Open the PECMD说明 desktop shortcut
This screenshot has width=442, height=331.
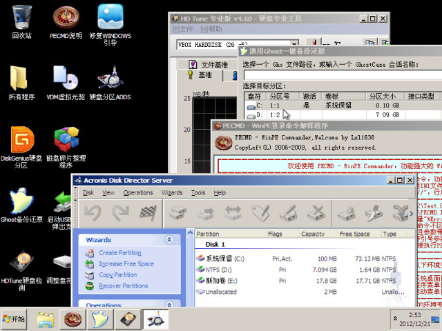click(x=66, y=23)
